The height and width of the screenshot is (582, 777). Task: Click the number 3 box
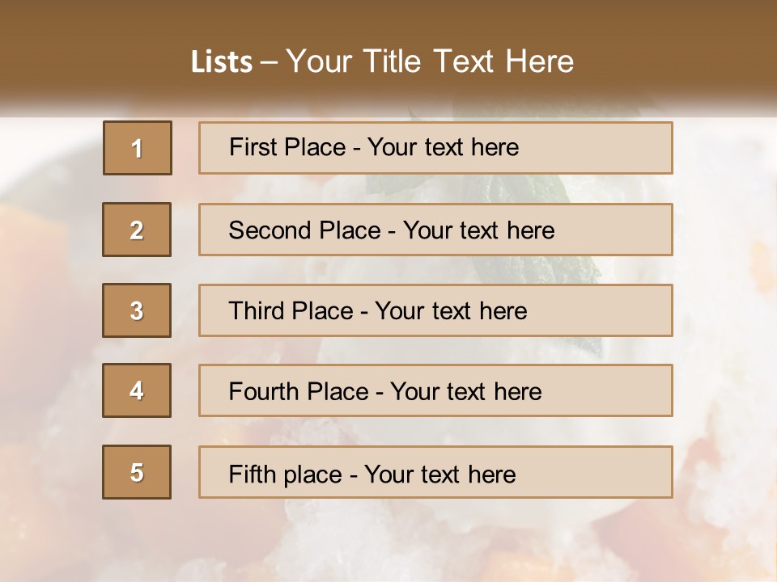pos(137,310)
